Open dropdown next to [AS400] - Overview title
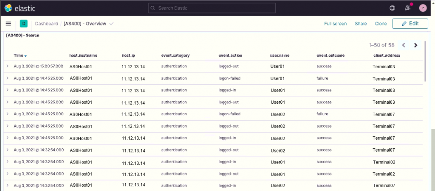The height and width of the screenshot is (191, 435). point(111,24)
